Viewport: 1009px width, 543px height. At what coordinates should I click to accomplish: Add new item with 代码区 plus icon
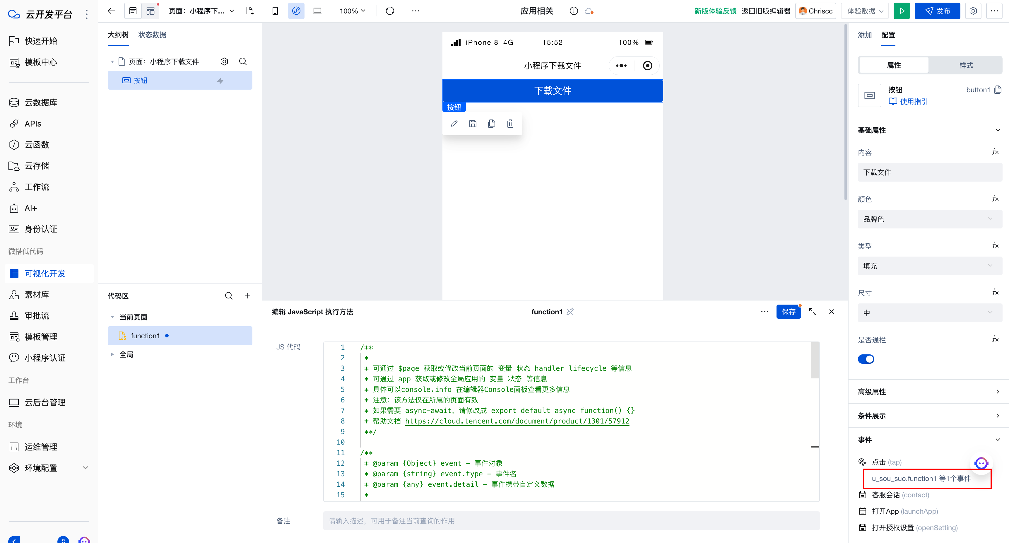pos(247,296)
